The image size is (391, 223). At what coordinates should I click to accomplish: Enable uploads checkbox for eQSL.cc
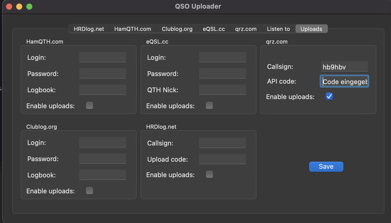209,105
